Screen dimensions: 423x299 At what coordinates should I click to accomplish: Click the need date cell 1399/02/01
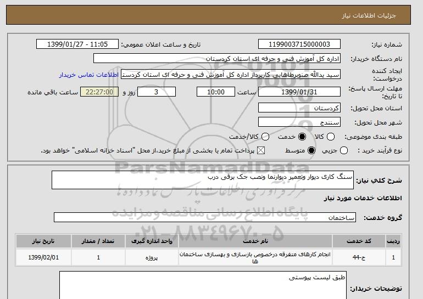(x=43, y=257)
